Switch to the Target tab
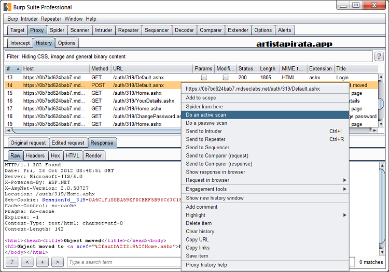The image size is (389, 272). pos(17,30)
